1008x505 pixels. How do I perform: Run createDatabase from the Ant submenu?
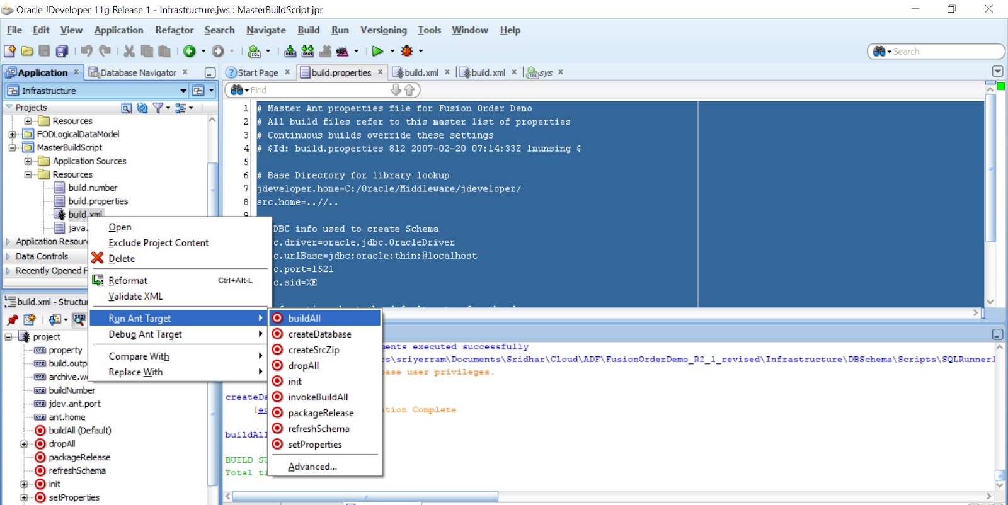pos(325,334)
